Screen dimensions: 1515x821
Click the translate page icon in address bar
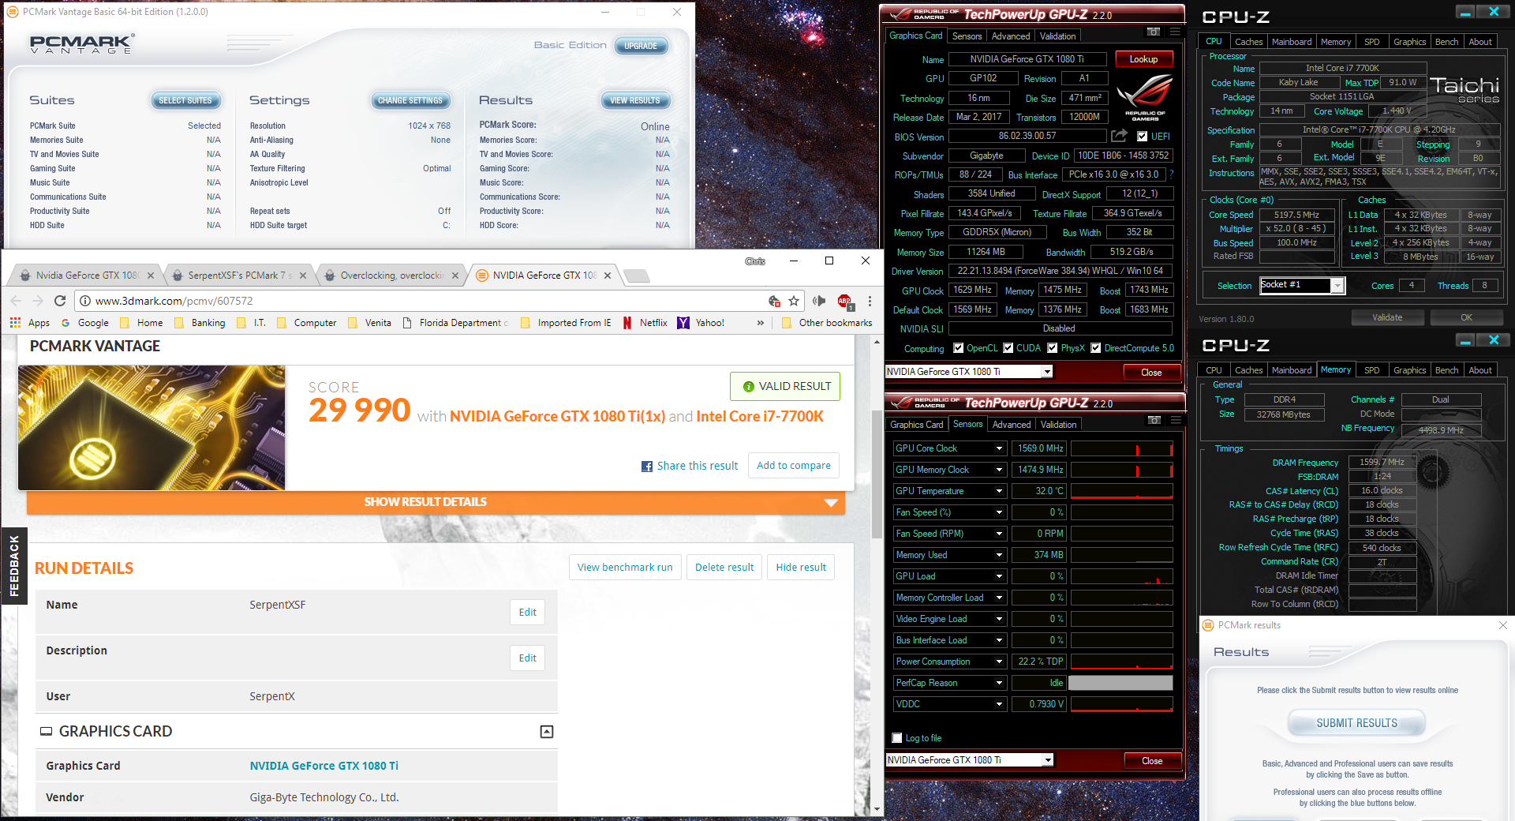click(775, 301)
